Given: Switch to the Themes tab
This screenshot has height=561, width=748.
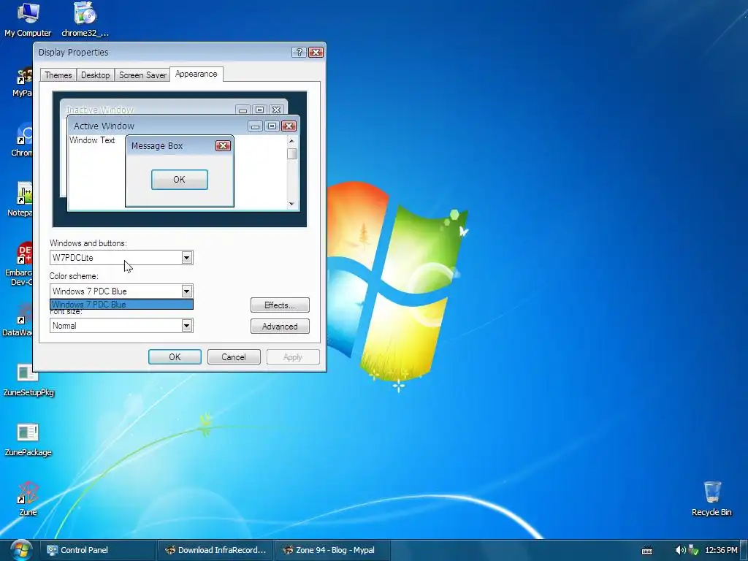Looking at the screenshot, I should [x=58, y=75].
